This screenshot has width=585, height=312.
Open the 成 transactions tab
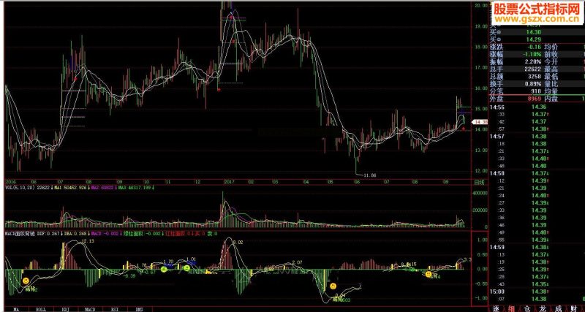(x=559, y=308)
